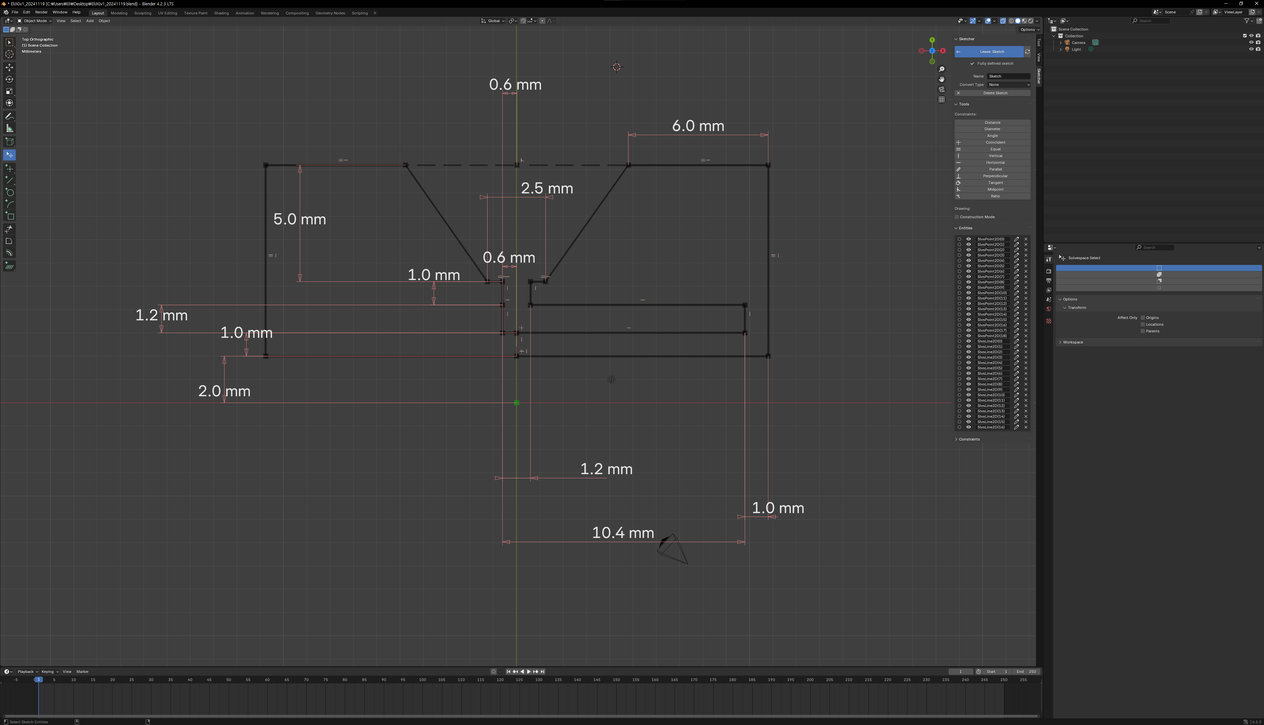Image resolution: width=1264 pixels, height=725 pixels.
Task: Check Affect Only Origins option
Action: pos(1142,318)
